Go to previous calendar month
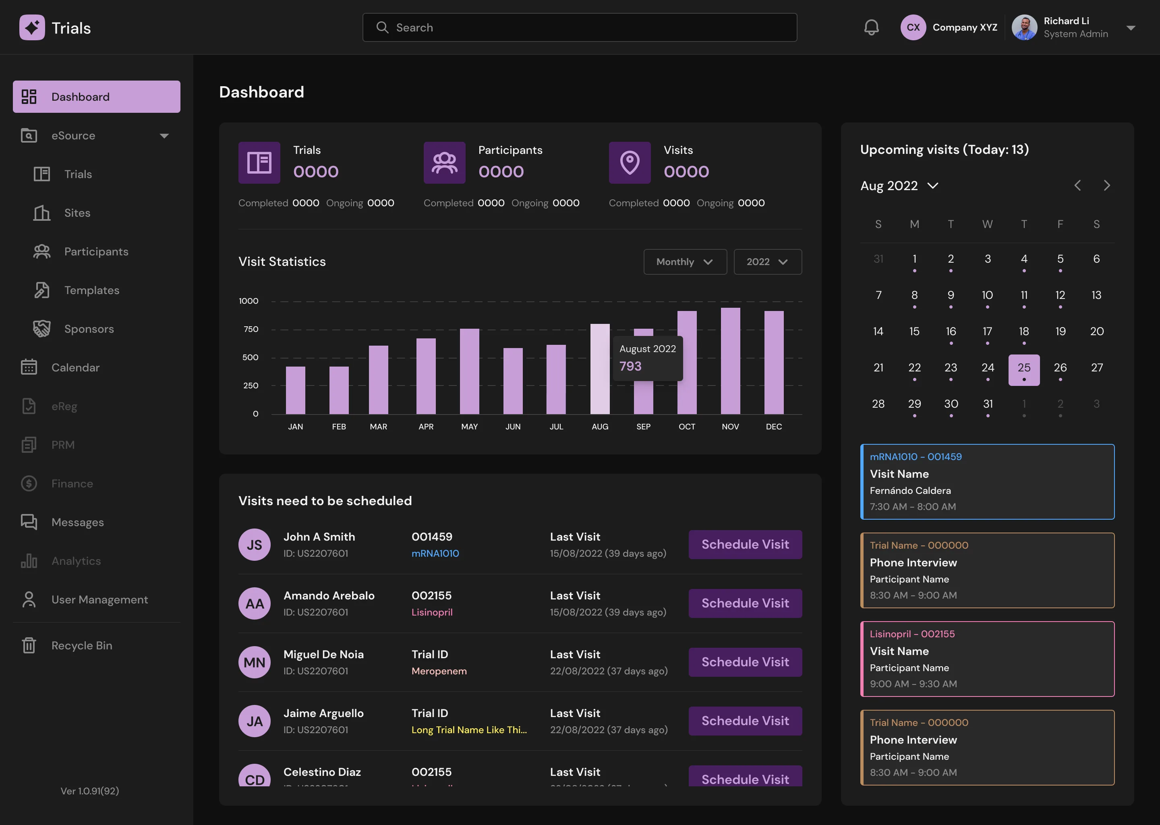1160x825 pixels. click(x=1077, y=185)
